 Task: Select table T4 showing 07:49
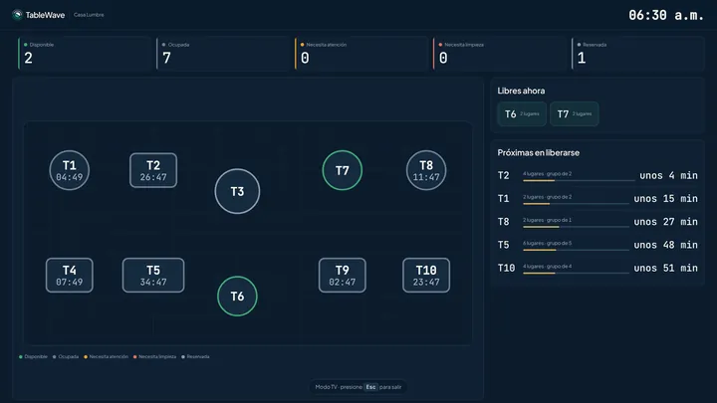point(70,275)
